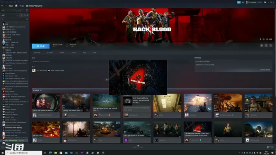The width and height of the screenshot is (276, 155).
Task: Show game info icon
Action: pyautogui.click(x=266, y=45)
